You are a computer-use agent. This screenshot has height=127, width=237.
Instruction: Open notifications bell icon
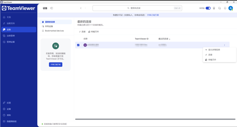225,8
